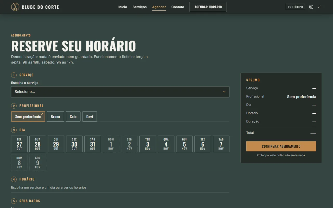Click 'Sem preferência' value in Resumo
The height and width of the screenshot is (208, 333).
[302, 97]
